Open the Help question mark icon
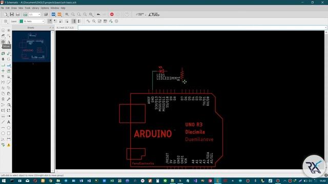The width and height of the screenshot is (328, 184). [127, 14]
